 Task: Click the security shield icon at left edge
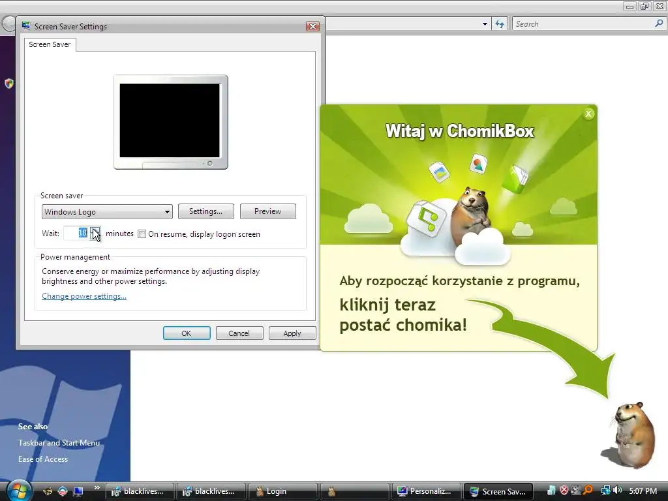pyautogui.click(x=9, y=83)
